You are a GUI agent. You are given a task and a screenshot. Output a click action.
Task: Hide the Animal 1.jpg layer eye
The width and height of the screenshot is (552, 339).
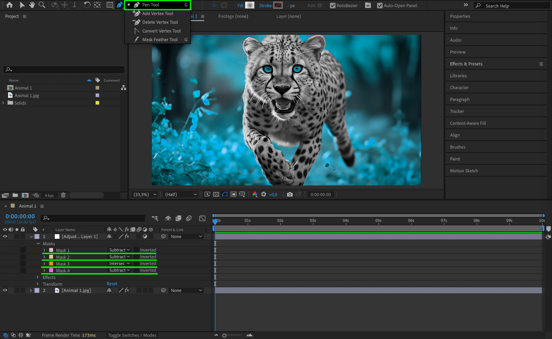[x=5, y=290]
